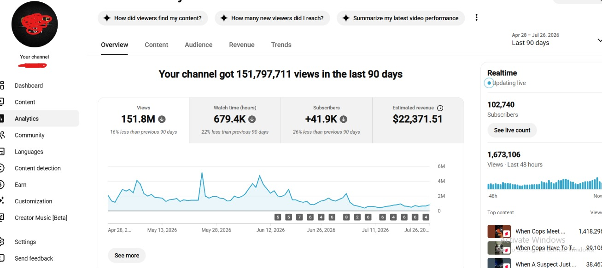Select the Watch time (hours) metric card

pyautogui.click(x=235, y=120)
